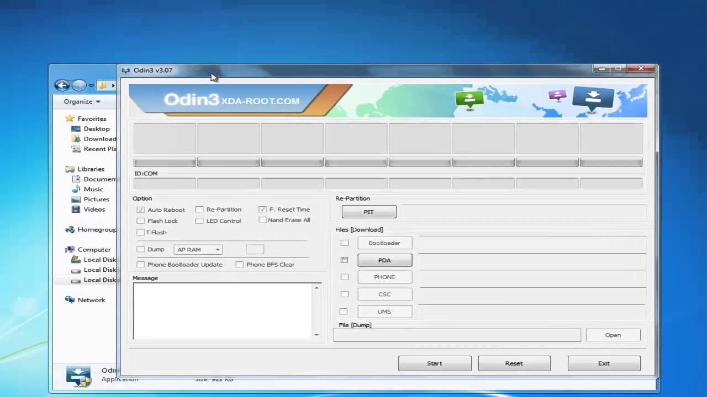
Task: Click the PDA file button
Action: click(x=384, y=260)
